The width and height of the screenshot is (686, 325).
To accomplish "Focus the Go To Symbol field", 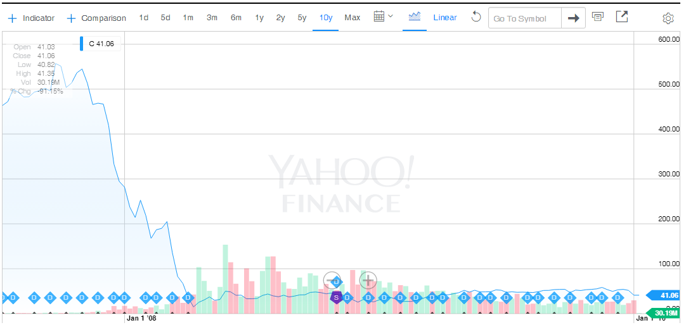I will tap(525, 18).
